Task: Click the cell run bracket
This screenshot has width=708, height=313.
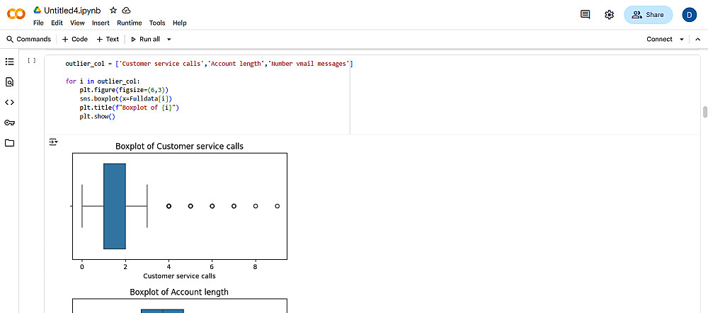Action: [x=31, y=61]
